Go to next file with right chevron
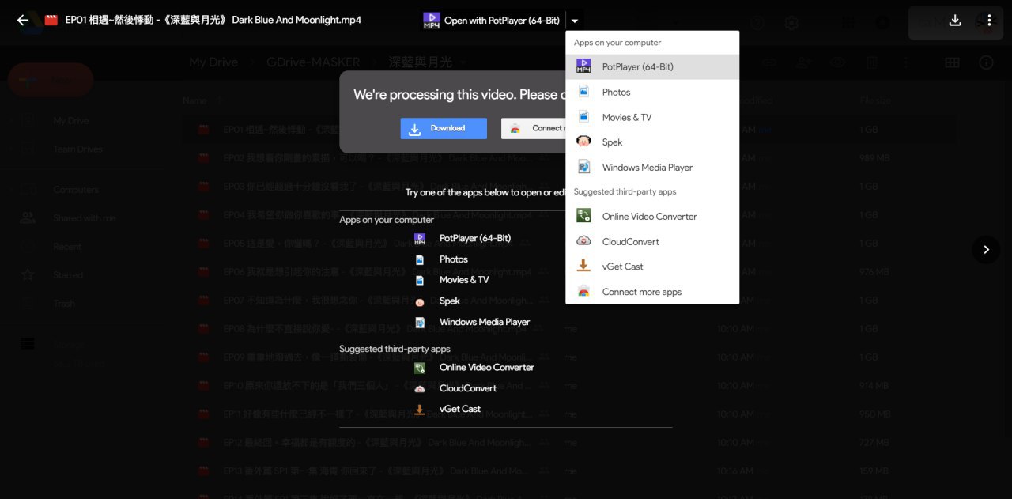This screenshot has height=499, width=1012. click(986, 249)
